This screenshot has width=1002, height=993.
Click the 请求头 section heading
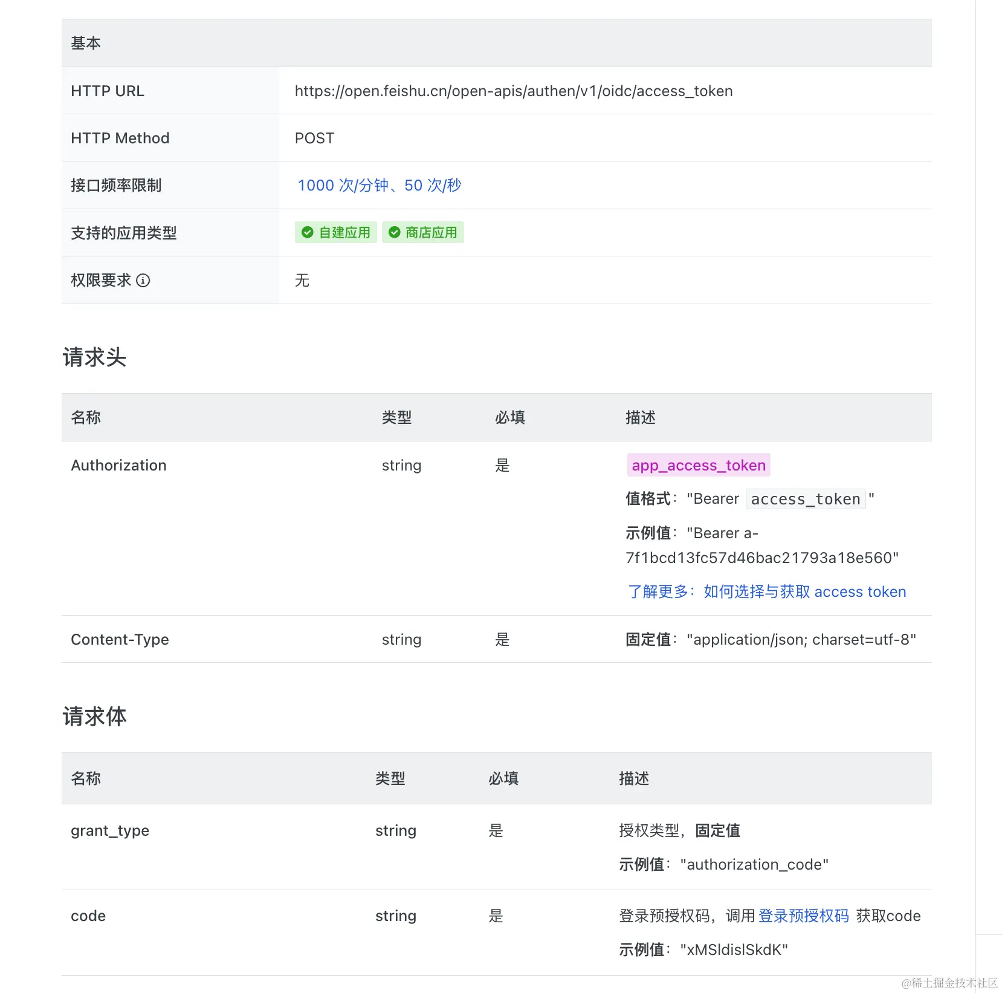coord(95,357)
